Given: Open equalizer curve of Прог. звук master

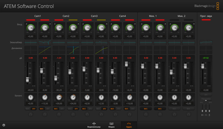Looking at the screenshot, I should pyautogui.click(x=206, y=42).
